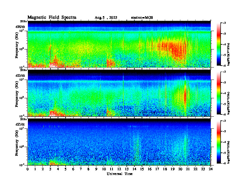Click the 10^0 frequency tick of dH/dt panel
This screenshot has height=194, width=251.
[22, 49]
